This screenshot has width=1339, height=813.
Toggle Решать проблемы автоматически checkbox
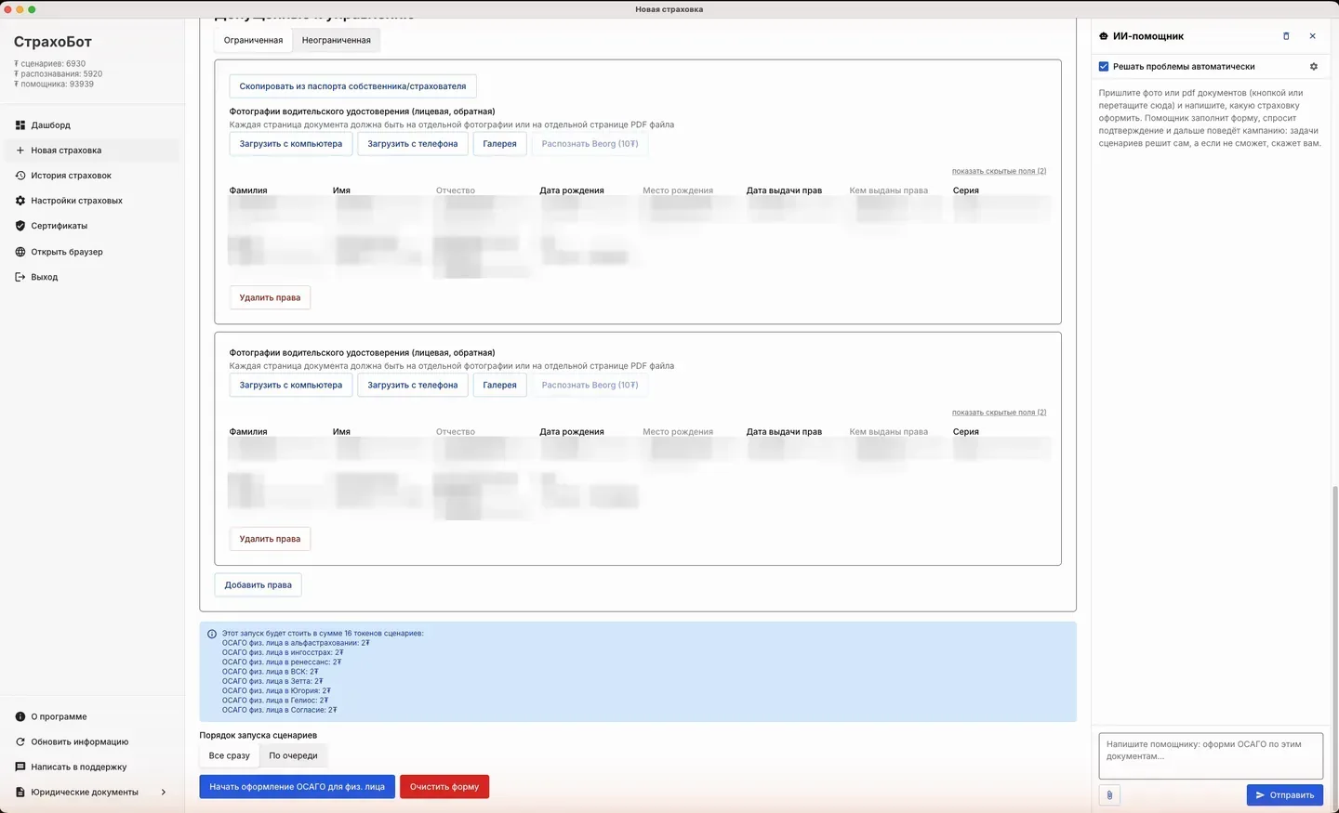tap(1104, 66)
